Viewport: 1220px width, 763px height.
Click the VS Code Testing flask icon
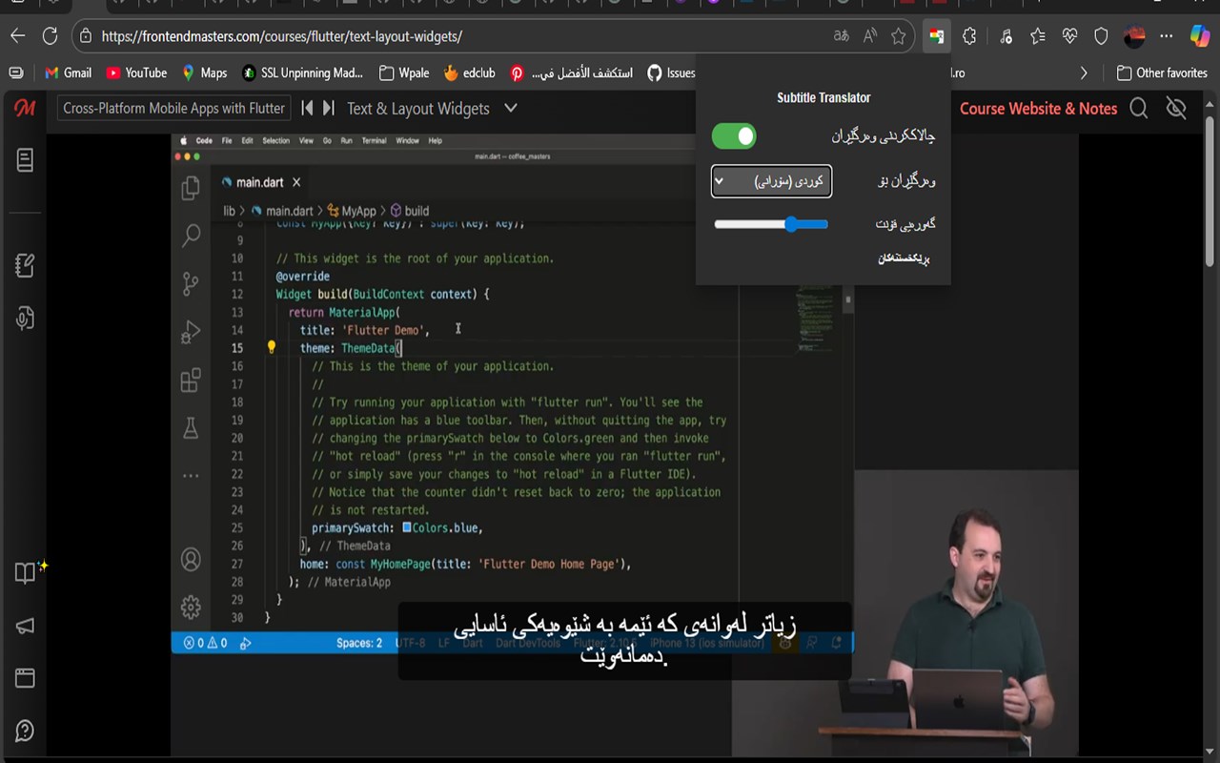191,428
